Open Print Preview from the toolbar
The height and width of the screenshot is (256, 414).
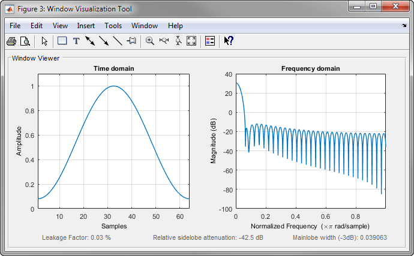[x=25, y=41]
